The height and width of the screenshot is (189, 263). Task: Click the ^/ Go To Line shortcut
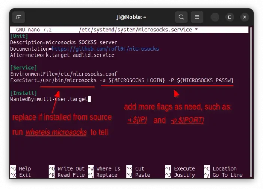click(x=223, y=175)
